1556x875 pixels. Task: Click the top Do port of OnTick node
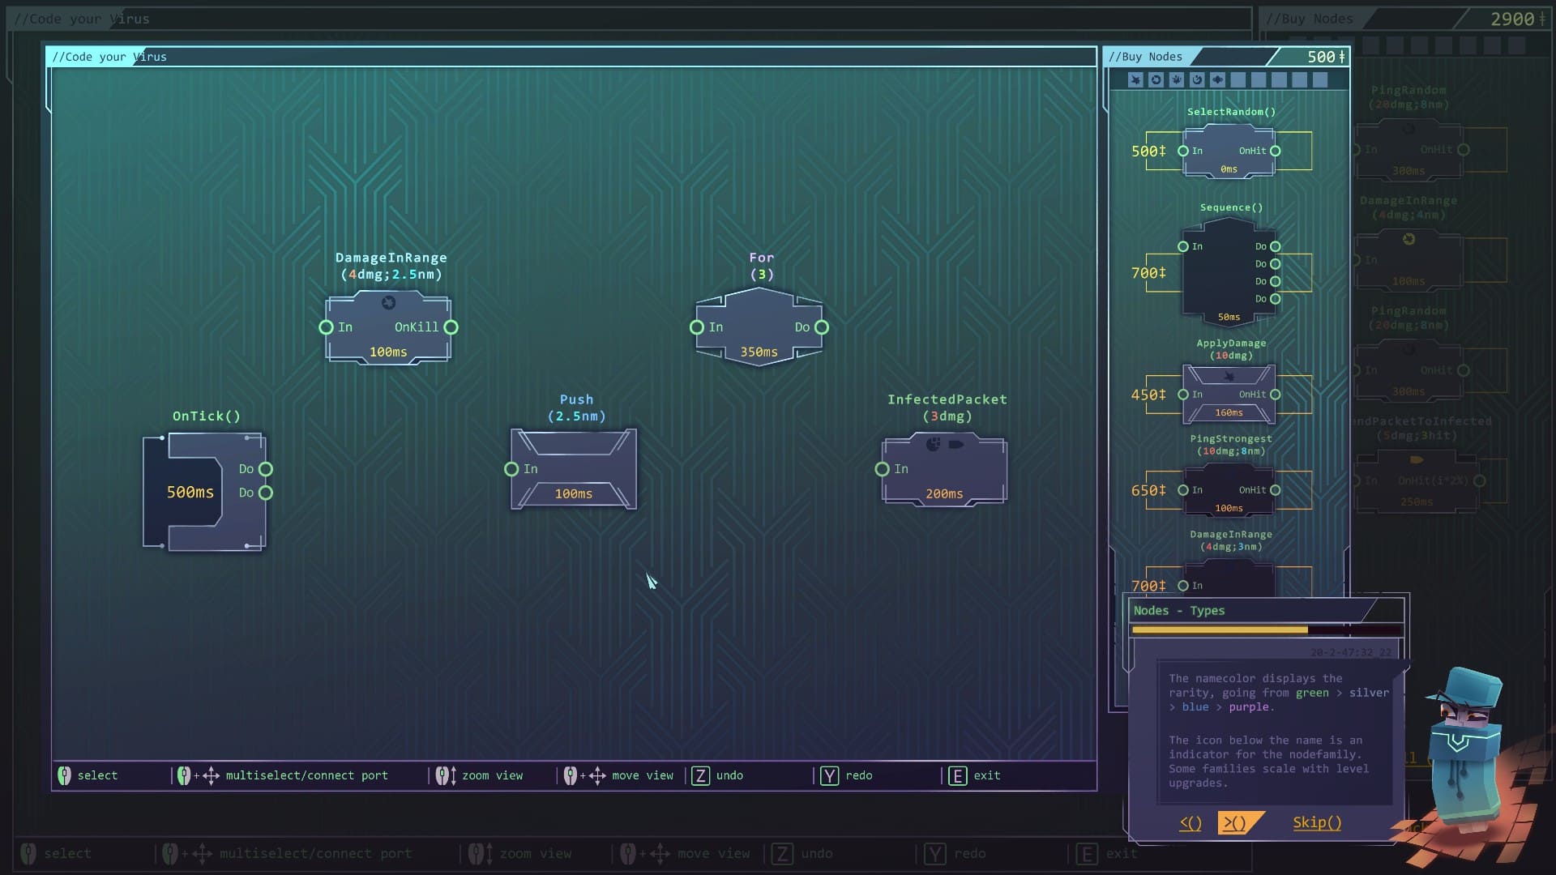(x=266, y=469)
